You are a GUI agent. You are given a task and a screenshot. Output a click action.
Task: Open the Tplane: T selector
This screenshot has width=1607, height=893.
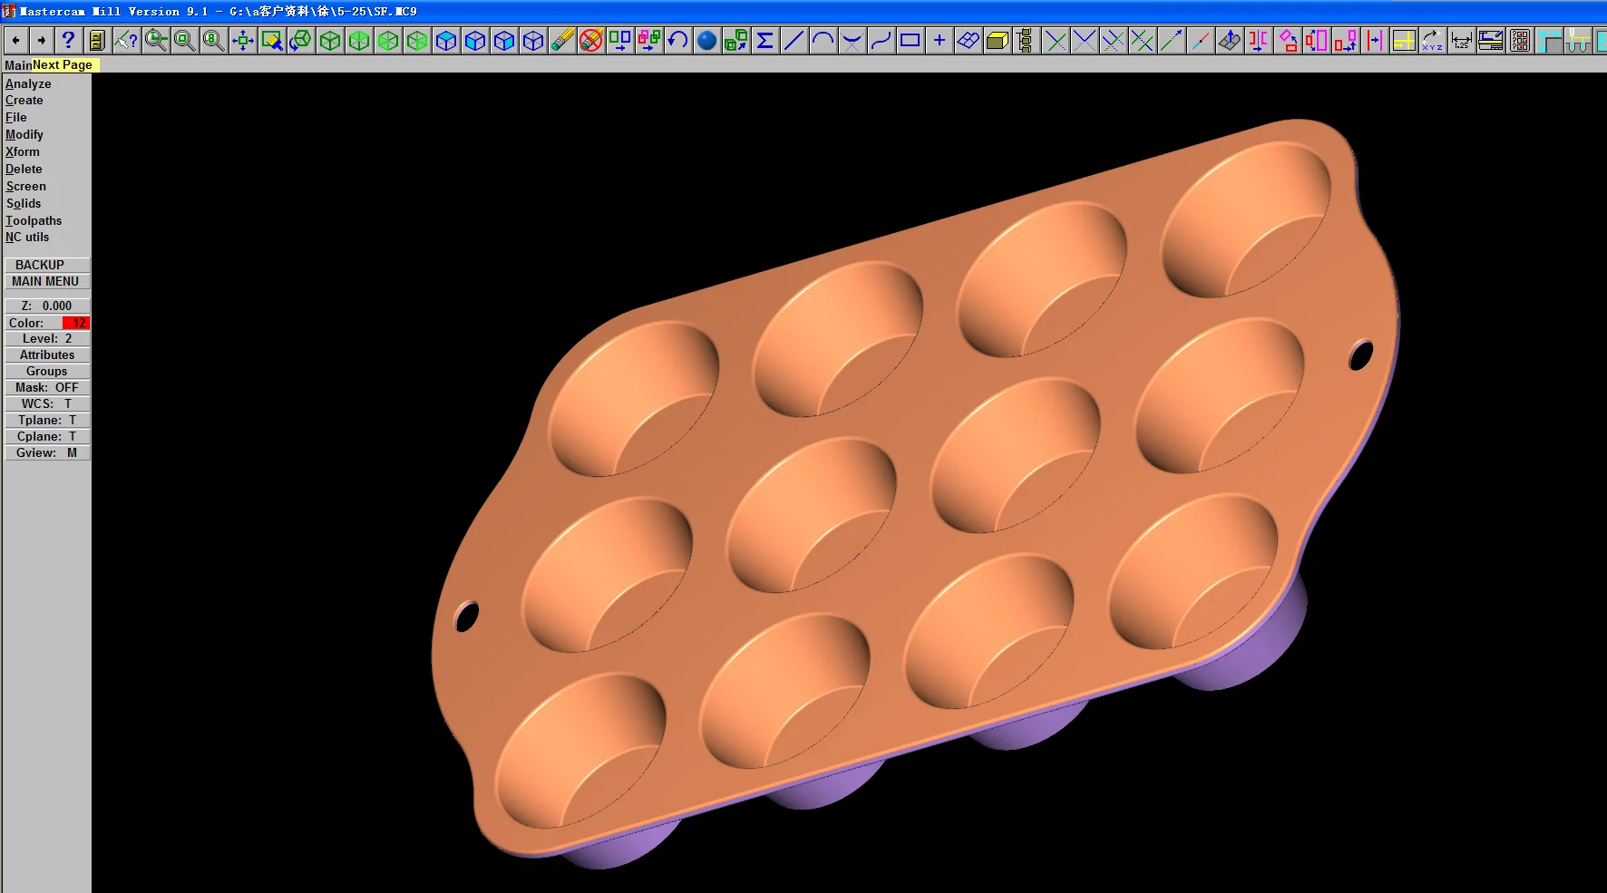coord(47,420)
